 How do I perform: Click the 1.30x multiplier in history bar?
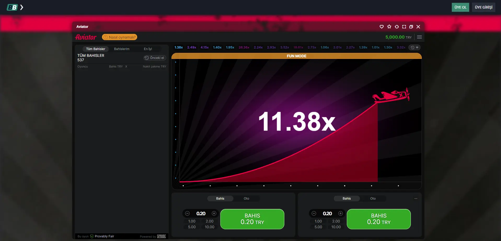coord(388,47)
